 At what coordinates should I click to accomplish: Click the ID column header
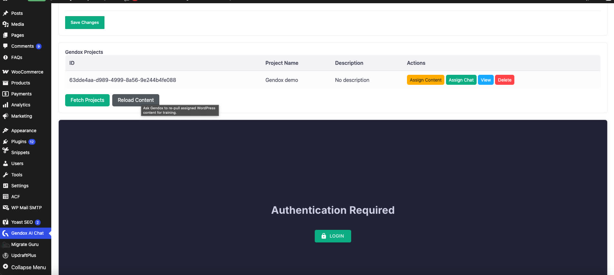(x=72, y=63)
